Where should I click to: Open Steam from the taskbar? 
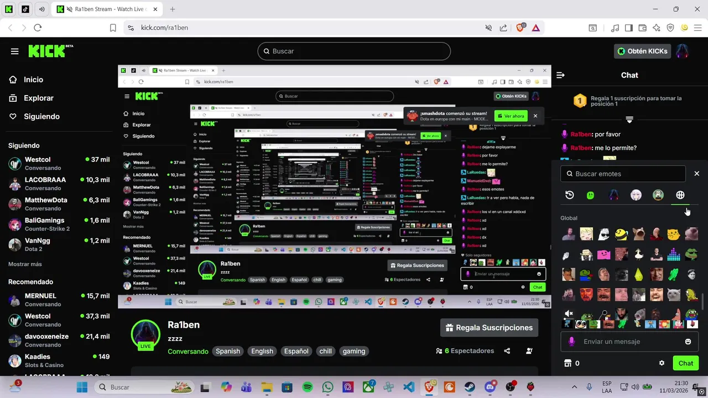[x=470, y=387]
